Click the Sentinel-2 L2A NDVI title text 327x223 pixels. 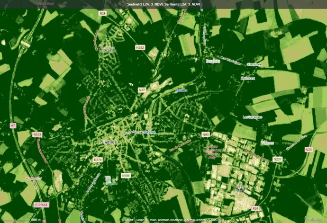pyautogui.click(x=164, y=4)
